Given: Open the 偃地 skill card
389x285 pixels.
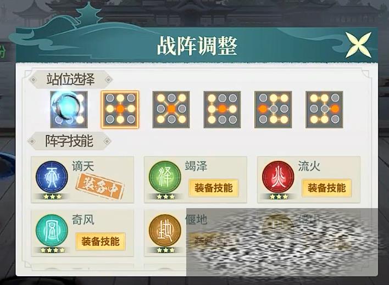Looking at the screenshot, I should [165, 233].
